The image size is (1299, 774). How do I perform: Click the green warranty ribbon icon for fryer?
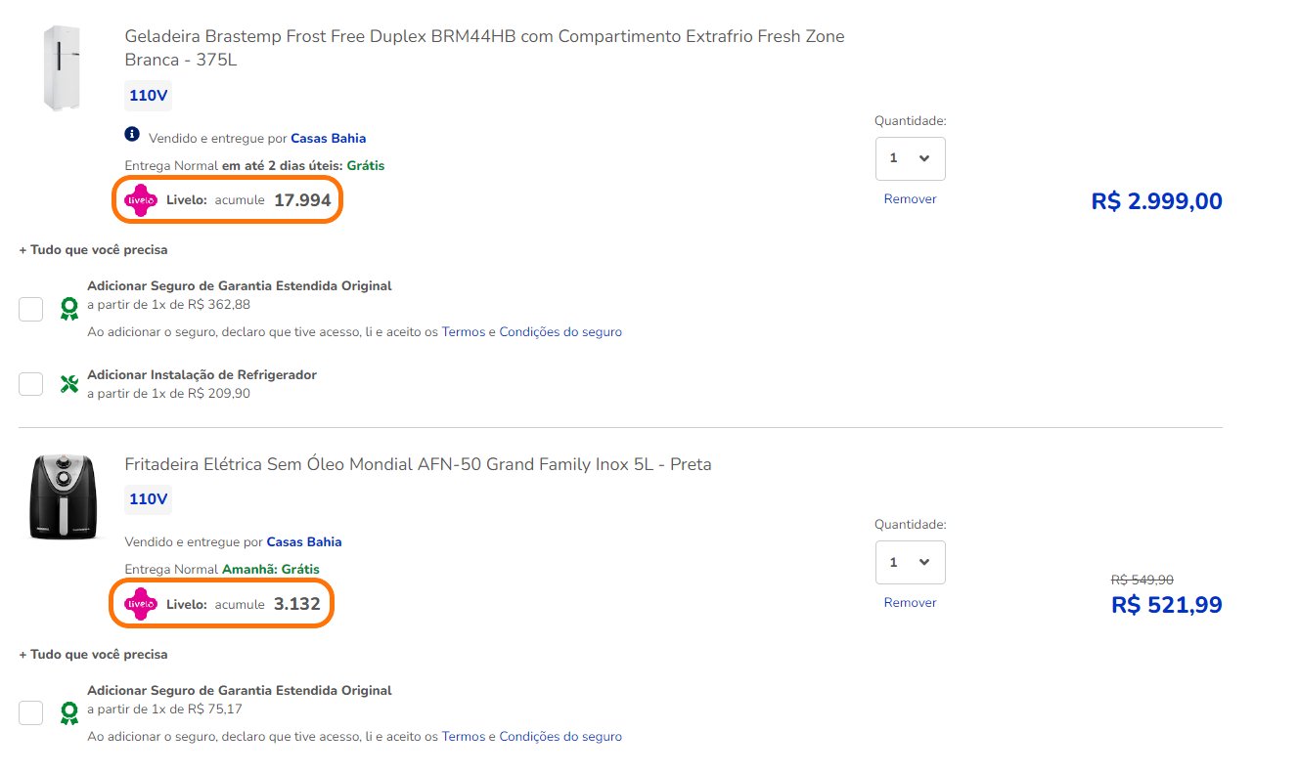pos(68,713)
